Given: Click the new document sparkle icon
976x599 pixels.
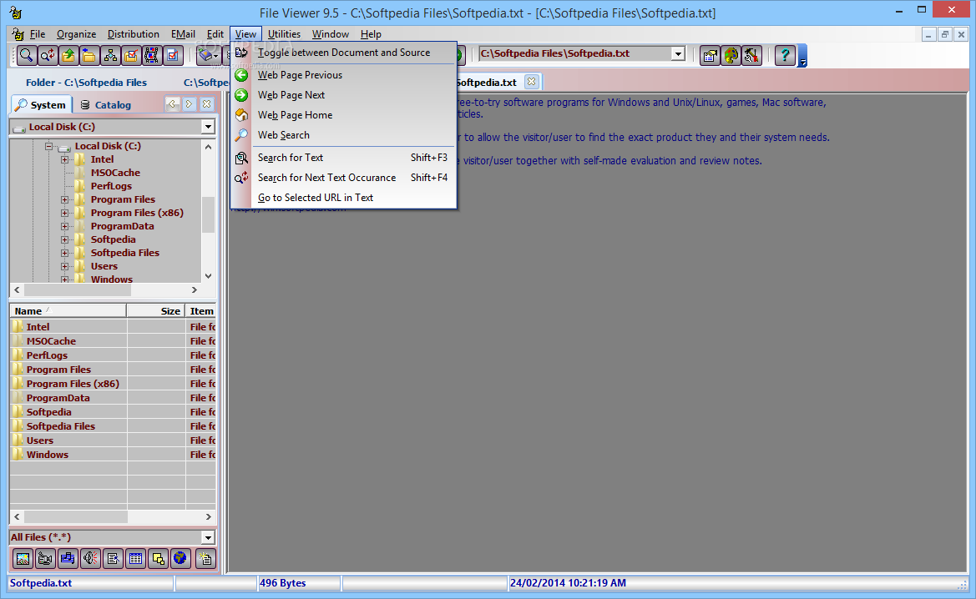Looking at the screenshot, I should (205, 559).
